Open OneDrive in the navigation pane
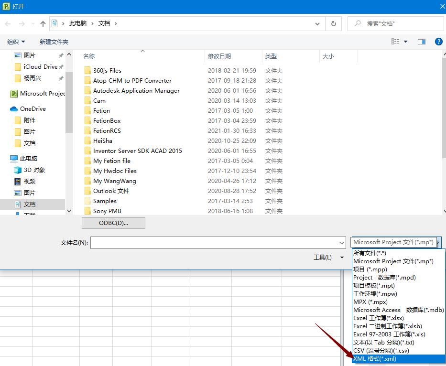The image size is (446, 366). 33,108
